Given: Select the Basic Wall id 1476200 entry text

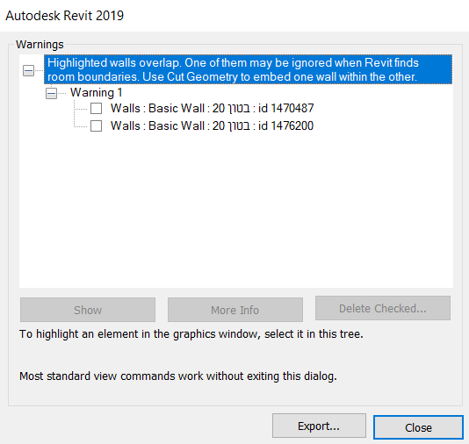Looking at the screenshot, I should [x=212, y=126].
